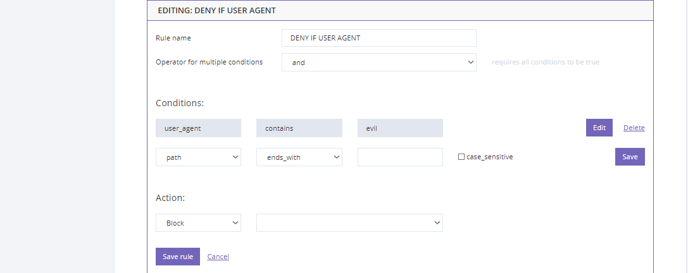This screenshot has height=273, width=688.
Task: Save the new path condition
Action: point(630,157)
